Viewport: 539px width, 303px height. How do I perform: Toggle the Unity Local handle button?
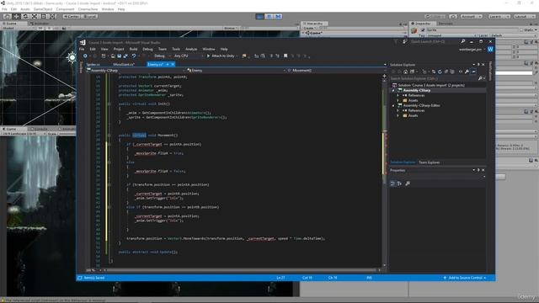89,16
